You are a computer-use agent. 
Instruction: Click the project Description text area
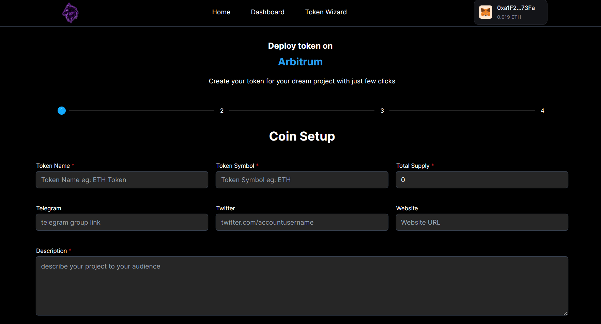click(302, 286)
